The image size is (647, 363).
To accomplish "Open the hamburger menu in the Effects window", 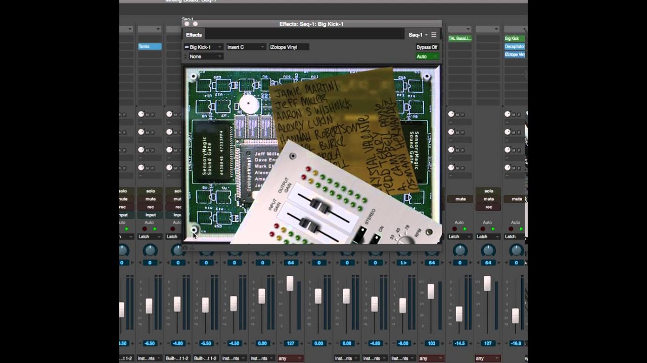I will point(434,35).
